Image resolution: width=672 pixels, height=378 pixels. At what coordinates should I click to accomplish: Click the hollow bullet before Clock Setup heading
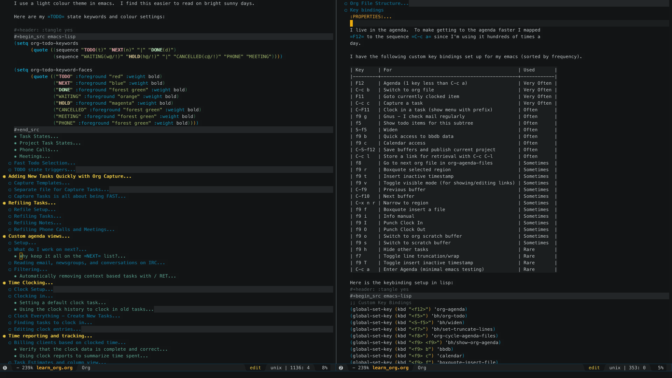(x=10, y=289)
